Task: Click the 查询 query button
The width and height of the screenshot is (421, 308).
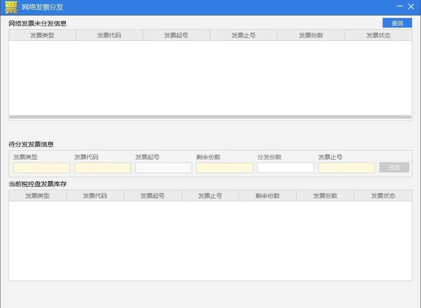Action: tap(397, 23)
